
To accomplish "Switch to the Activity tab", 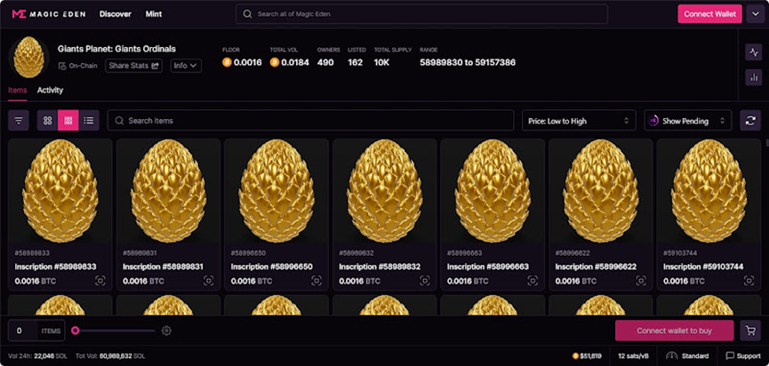I will tap(50, 90).
